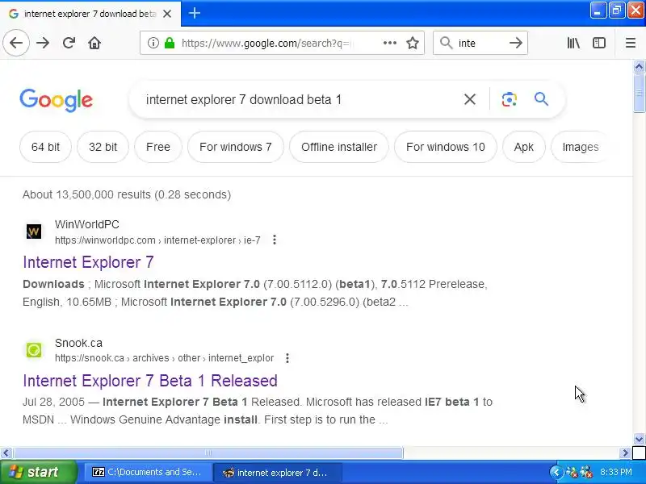This screenshot has width=646, height=484.
Task: Select the internet explorer 7 download tab
Action: click(90, 14)
